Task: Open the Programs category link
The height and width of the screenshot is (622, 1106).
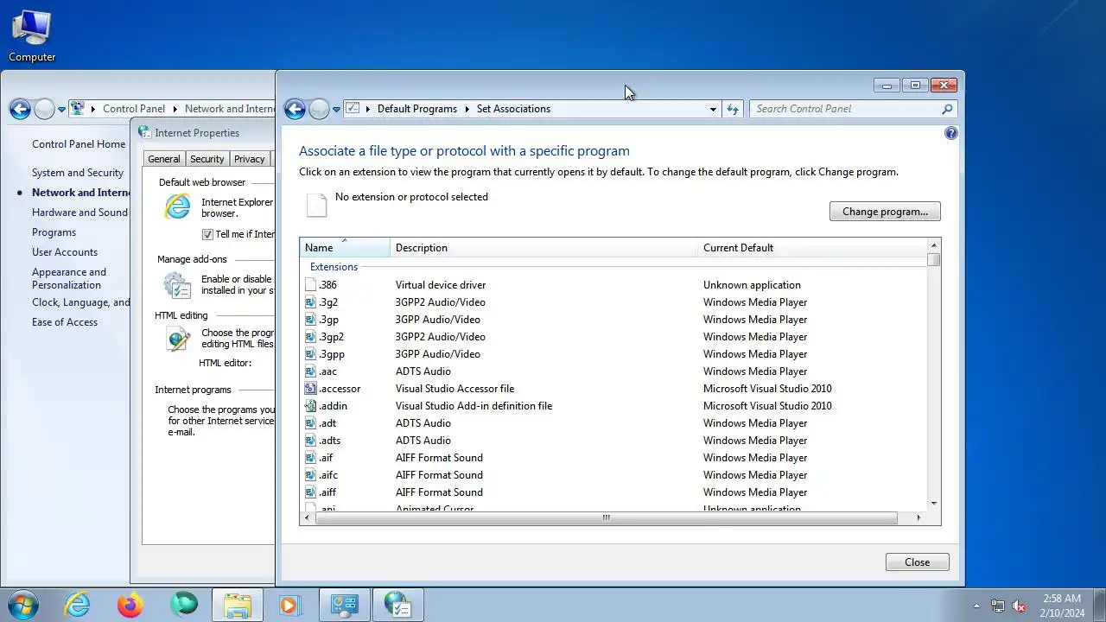Action: pos(54,232)
